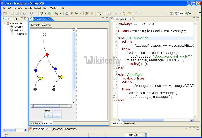Click the outline view icon in the left panel
Screen dimensions: 202x138
pos(4,19)
